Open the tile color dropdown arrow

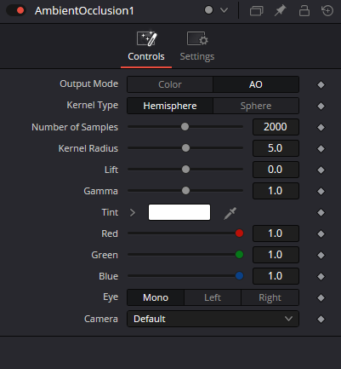pyautogui.click(x=224, y=10)
